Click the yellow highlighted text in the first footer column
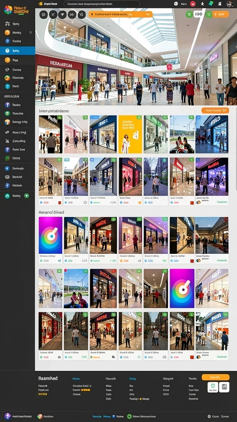The height and width of the screenshot is (422, 237). (43, 394)
